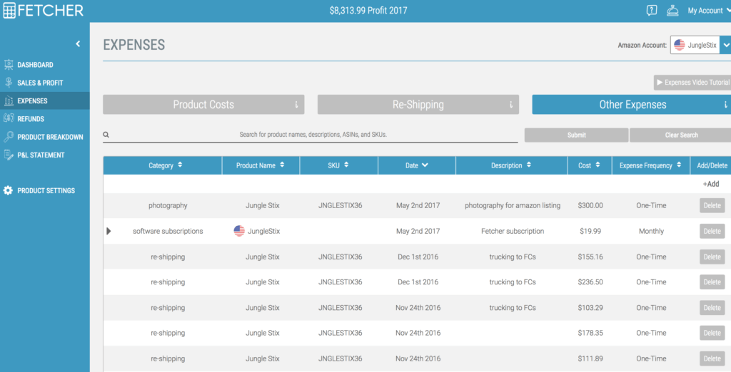Click the info icon on Product Costs

[x=296, y=105]
